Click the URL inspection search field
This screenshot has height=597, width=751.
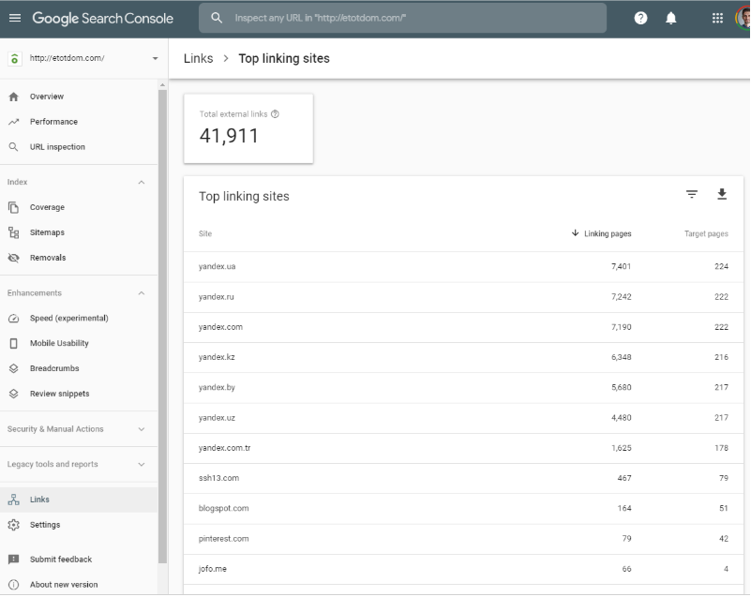(x=413, y=18)
